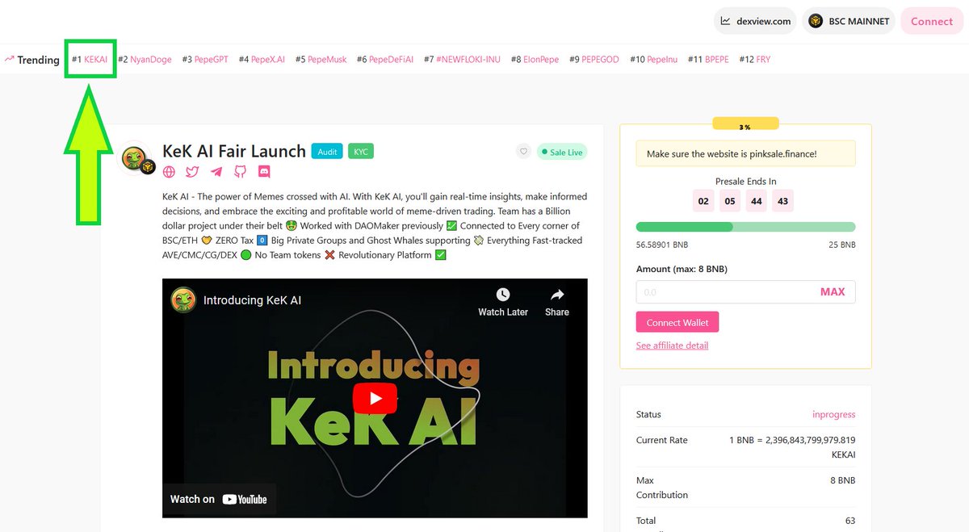
Task: Open the Discord icon link
Action: tap(264, 172)
